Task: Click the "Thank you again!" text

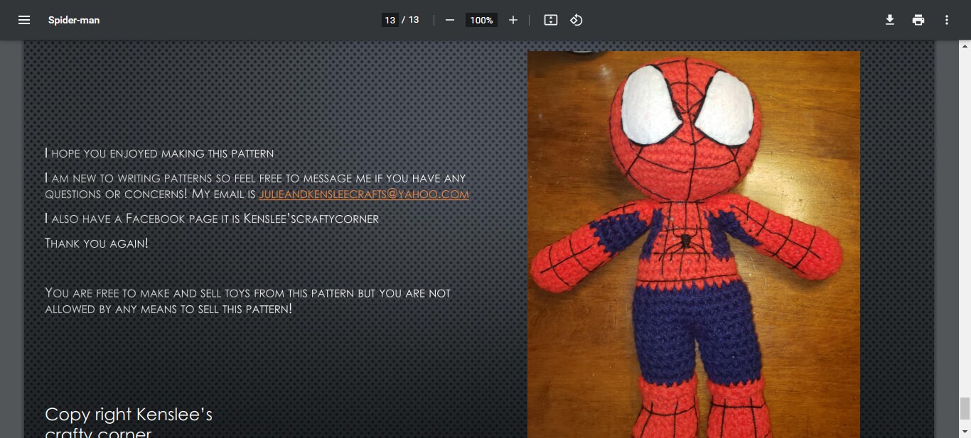Action: [97, 243]
